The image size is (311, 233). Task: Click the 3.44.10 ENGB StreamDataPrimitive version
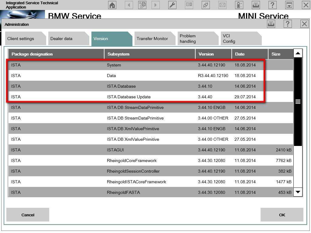[212, 108]
